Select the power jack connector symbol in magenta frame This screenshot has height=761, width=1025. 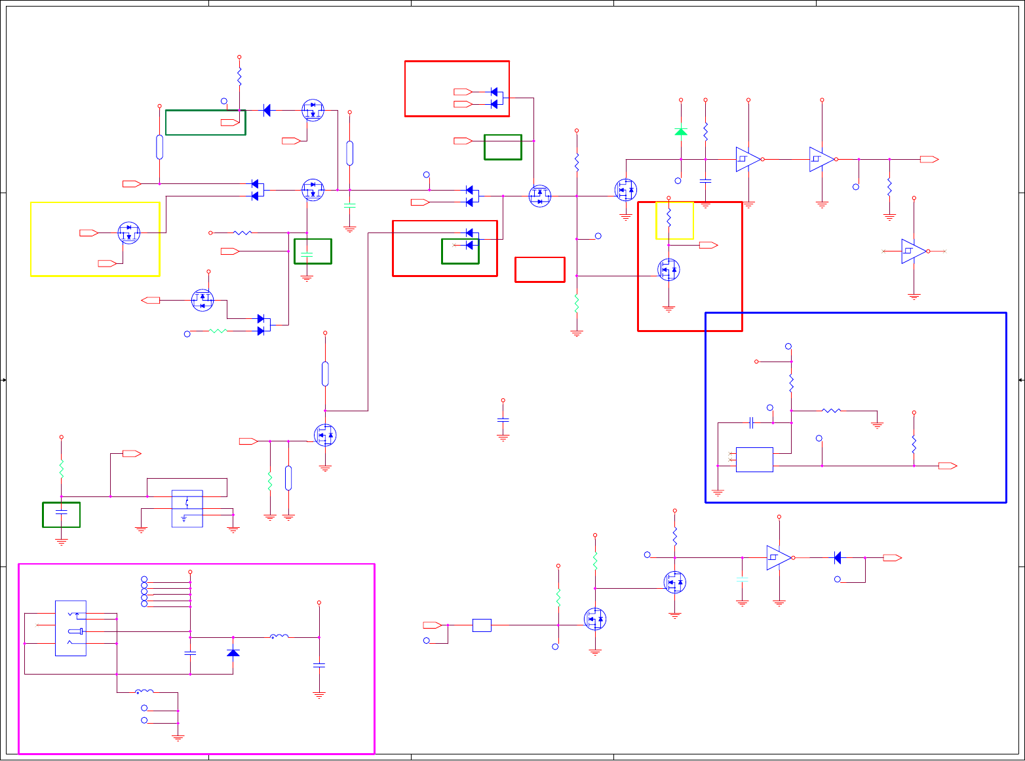click(71, 628)
